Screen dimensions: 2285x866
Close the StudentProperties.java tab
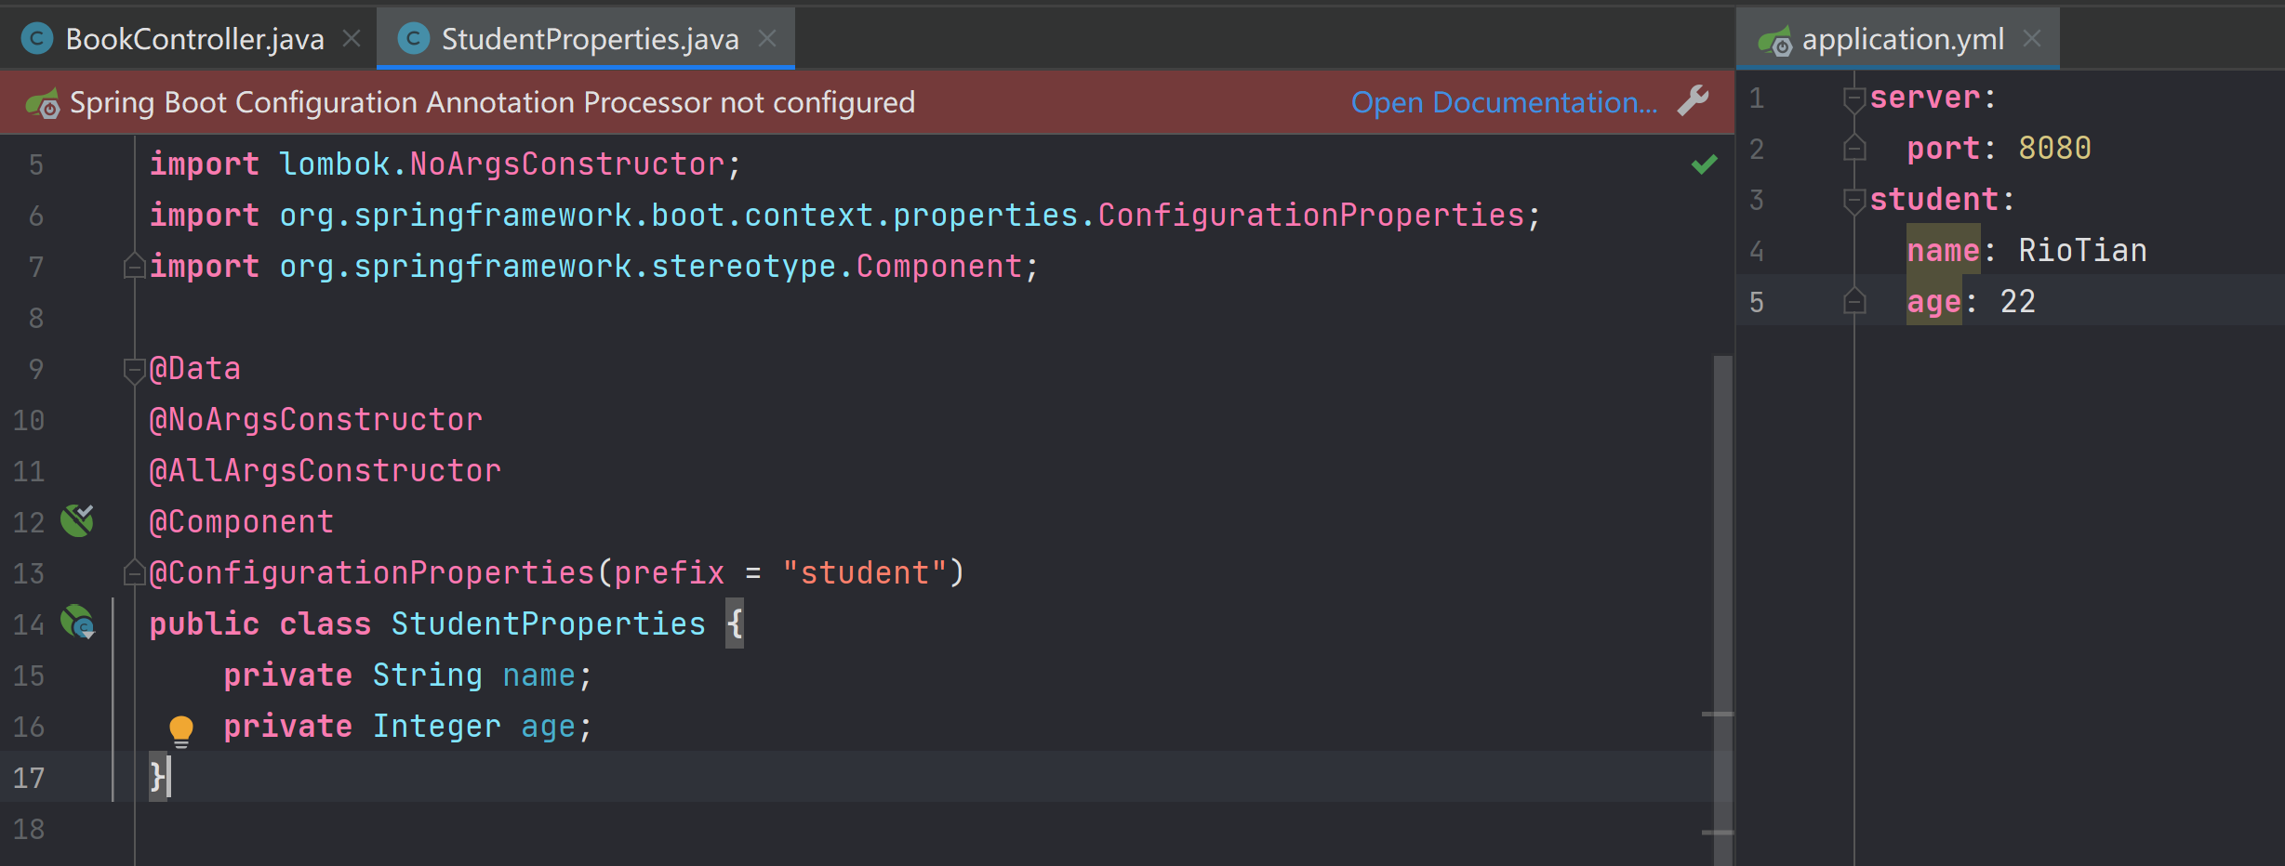point(767,39)
